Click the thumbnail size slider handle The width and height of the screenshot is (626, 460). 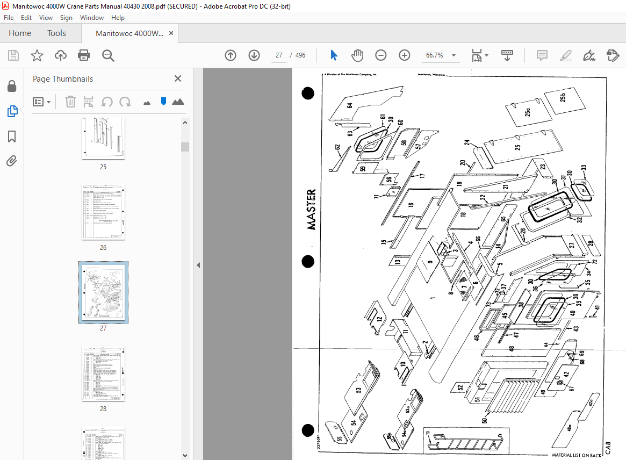tap(163, 102)
